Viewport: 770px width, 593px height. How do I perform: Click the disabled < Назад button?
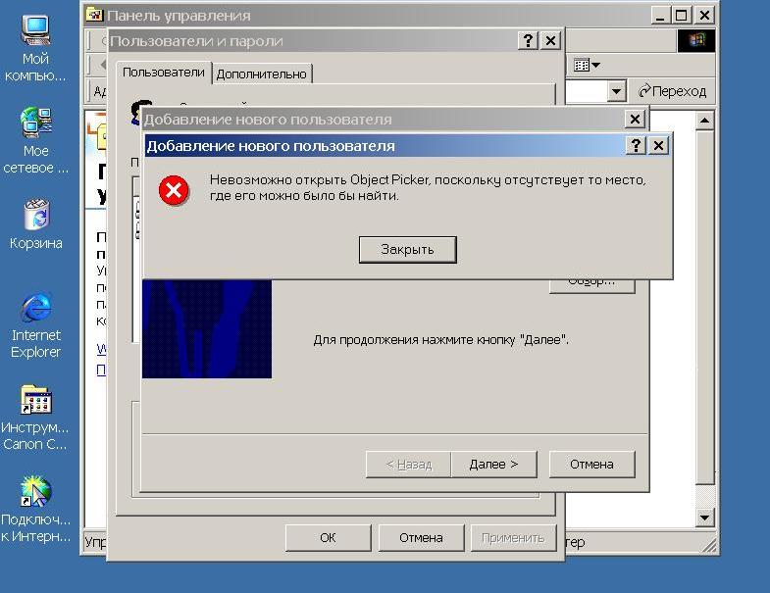409,464
